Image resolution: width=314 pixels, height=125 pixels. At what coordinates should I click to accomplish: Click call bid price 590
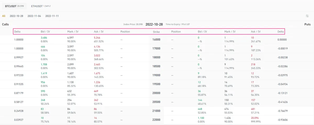click(x=43, y=91)
